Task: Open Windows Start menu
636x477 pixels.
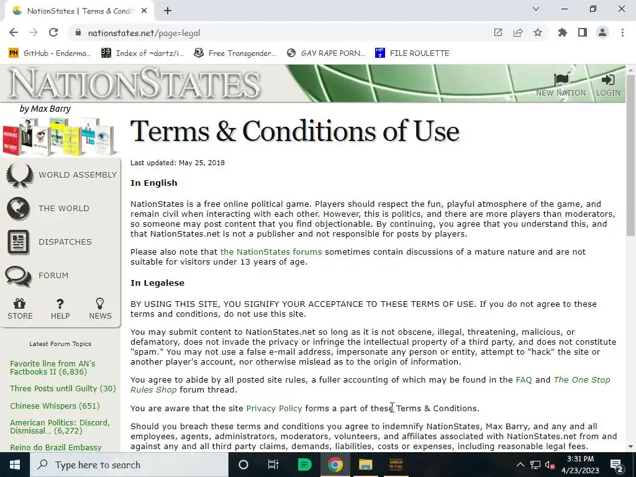Action: (15, 465)
